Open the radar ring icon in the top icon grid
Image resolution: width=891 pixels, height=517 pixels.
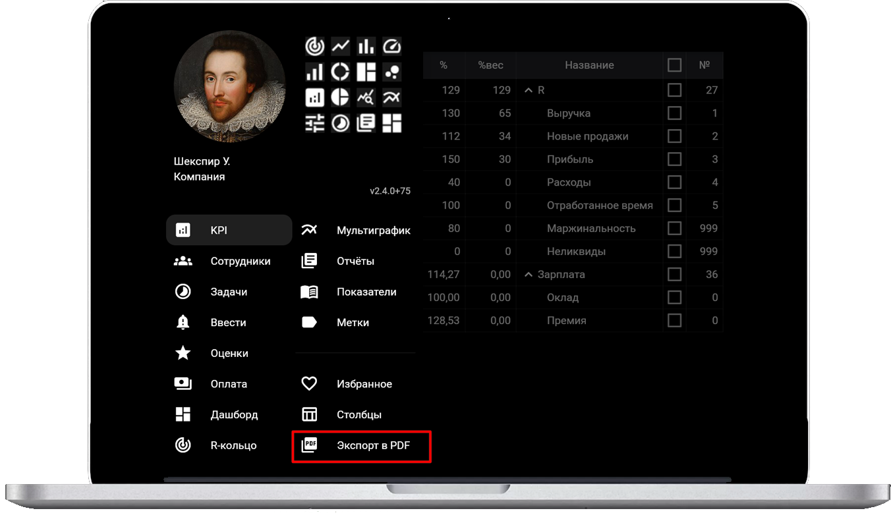click(315, 46)
